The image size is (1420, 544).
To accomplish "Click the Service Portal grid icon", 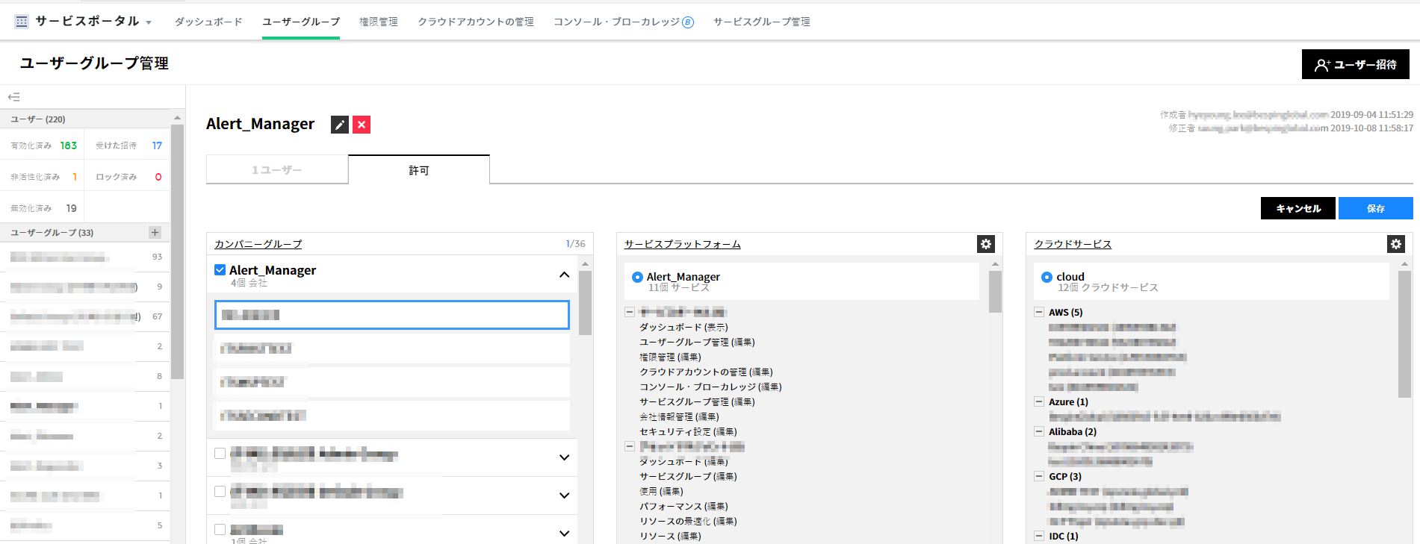I will 22,22.
